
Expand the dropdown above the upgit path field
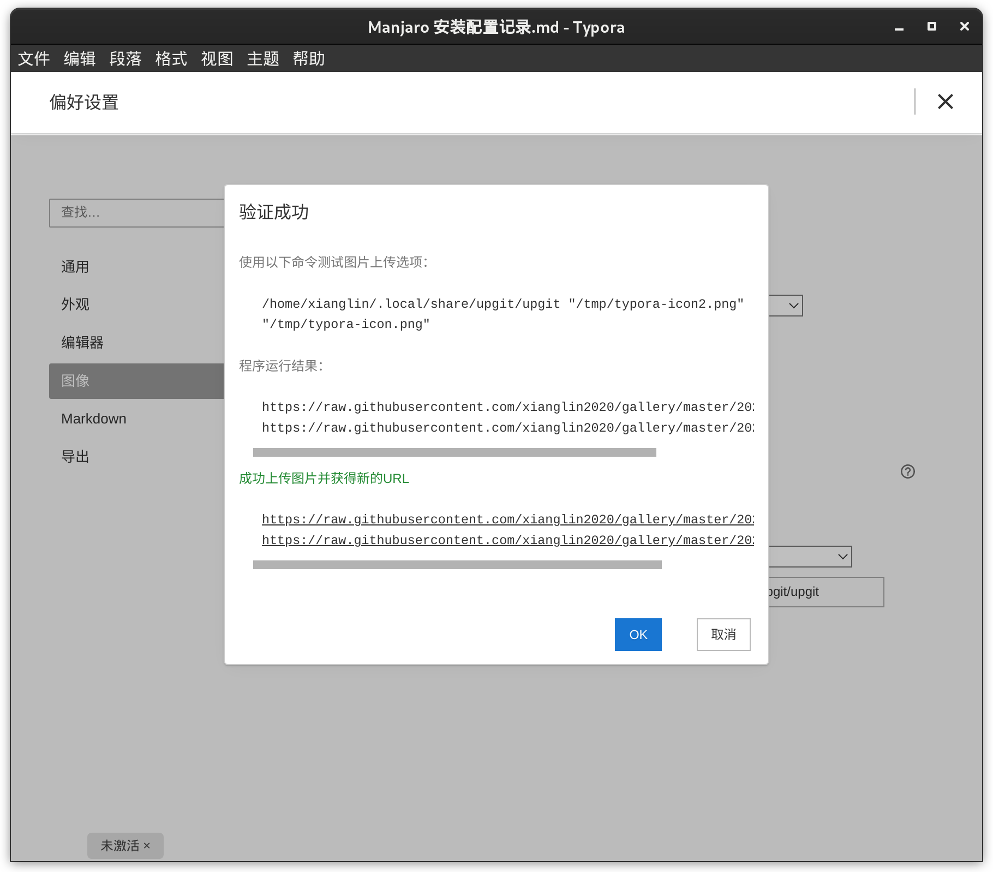[811, 557]
